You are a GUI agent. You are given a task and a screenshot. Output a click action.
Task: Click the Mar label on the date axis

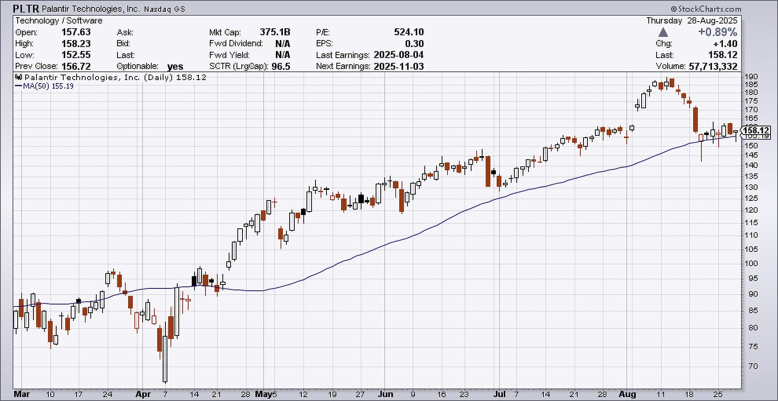[22, 394]
